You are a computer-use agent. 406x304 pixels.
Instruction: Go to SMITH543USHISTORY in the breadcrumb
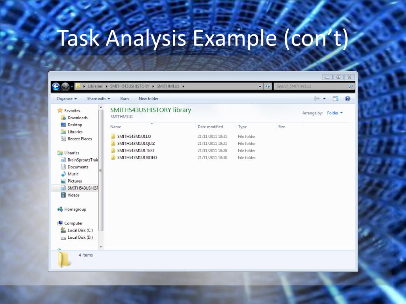pyautogui.click(x=130, y=86)
